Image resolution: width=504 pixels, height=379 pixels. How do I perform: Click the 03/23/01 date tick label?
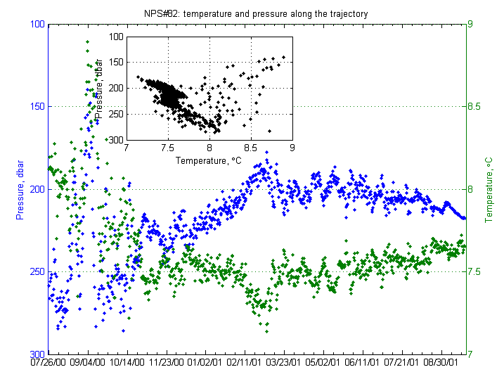pos(284,364)
